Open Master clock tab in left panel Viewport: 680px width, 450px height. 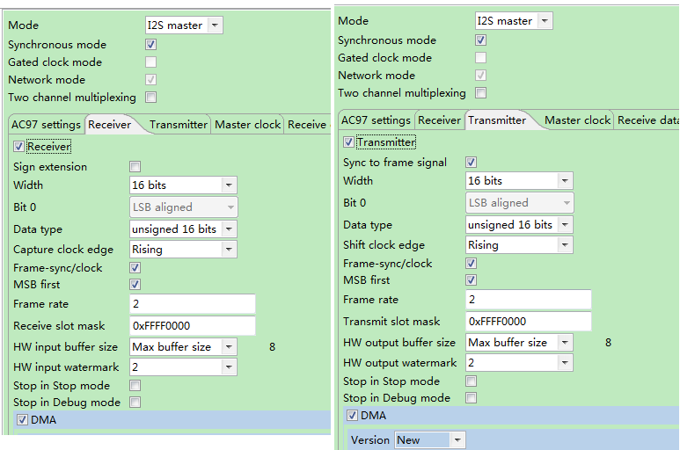coord(247,125)
